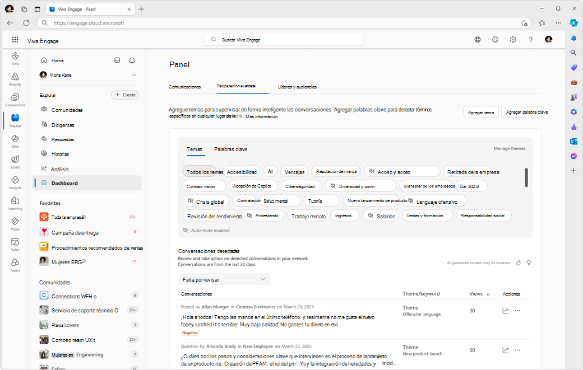Open the app launcher waffle grid

point(15,39)
